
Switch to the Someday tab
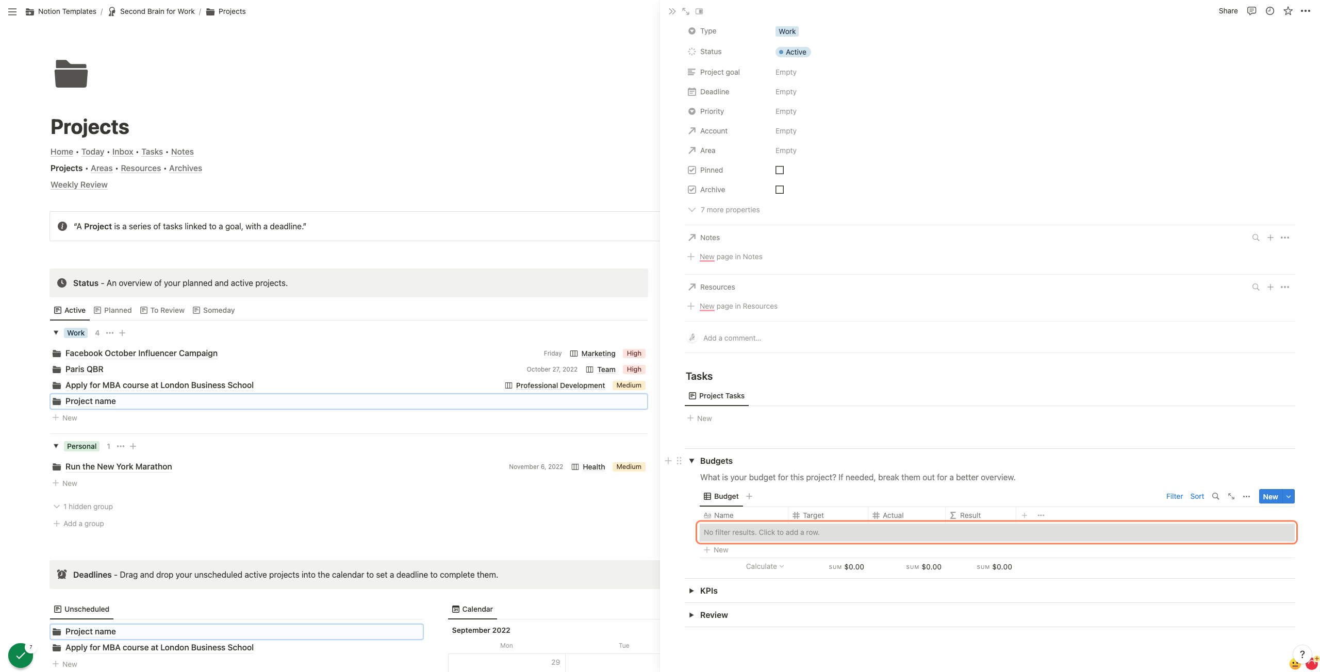[214, 310]
